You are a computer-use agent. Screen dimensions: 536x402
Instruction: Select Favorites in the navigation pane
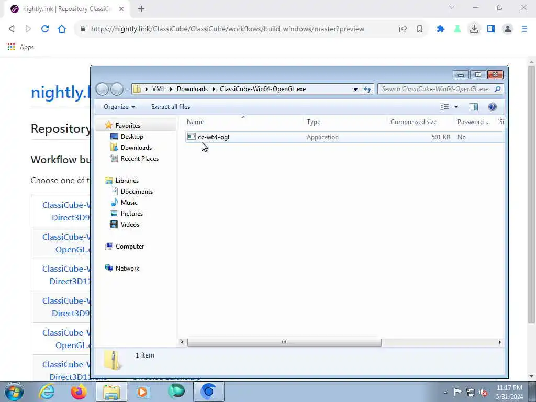(x=128, y=126)
